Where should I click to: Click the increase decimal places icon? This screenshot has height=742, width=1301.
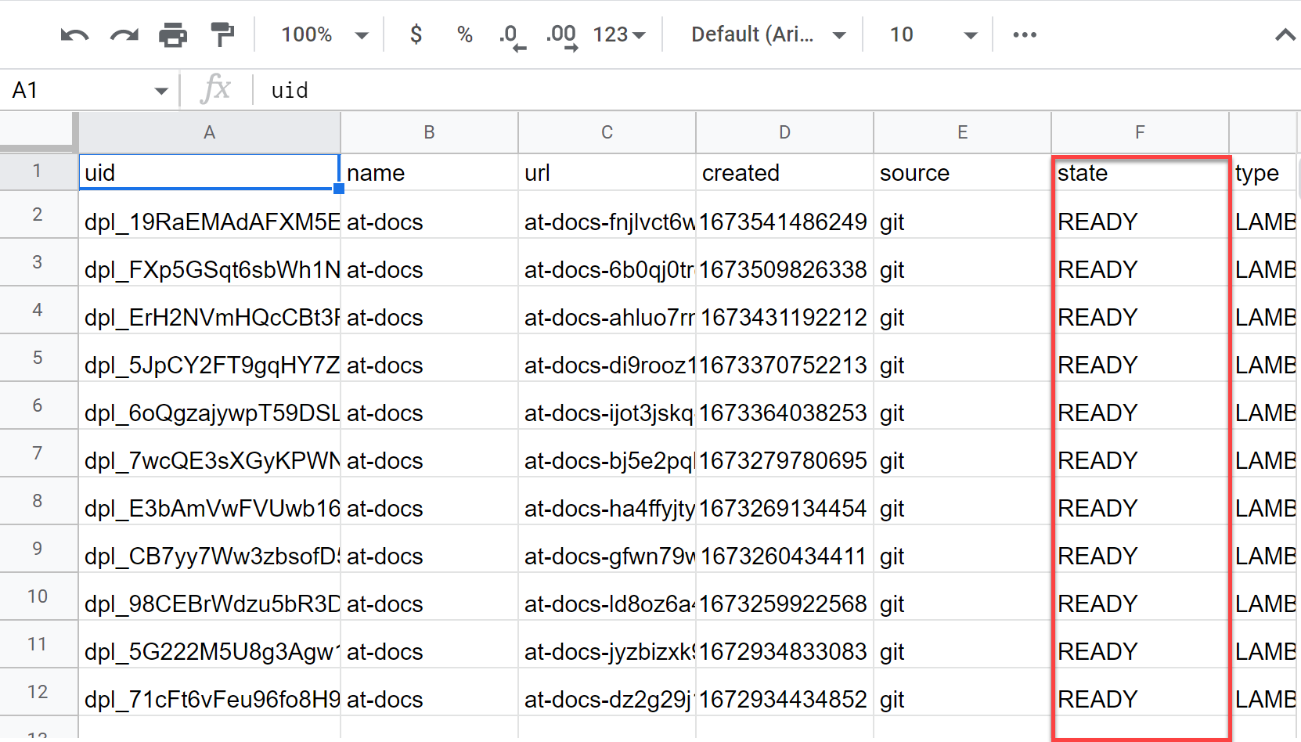[562, 35]
